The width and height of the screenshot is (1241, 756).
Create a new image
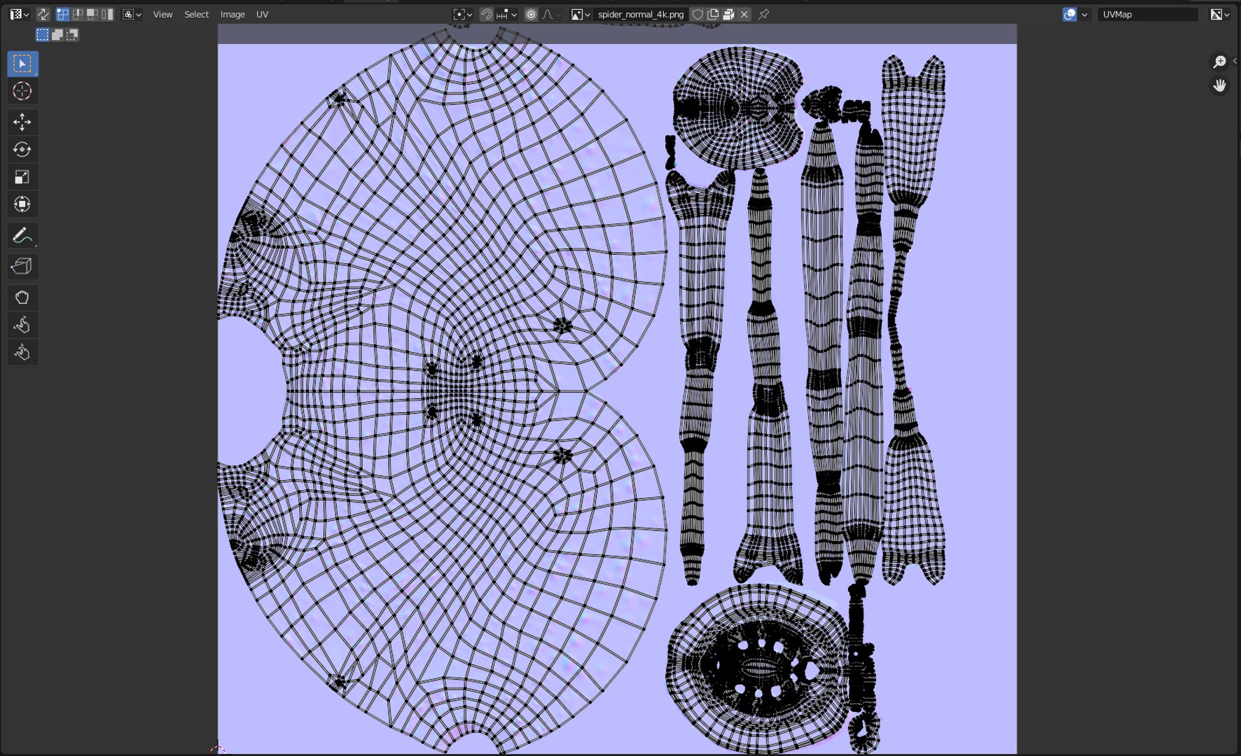coord(713,14)
